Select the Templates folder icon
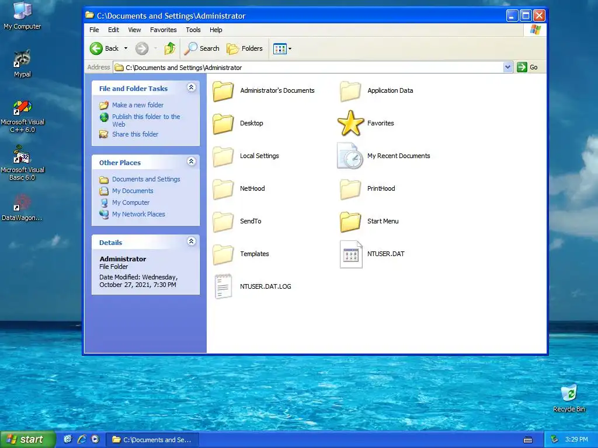This screenshot has height=448, width=598. tap(223, 254)
